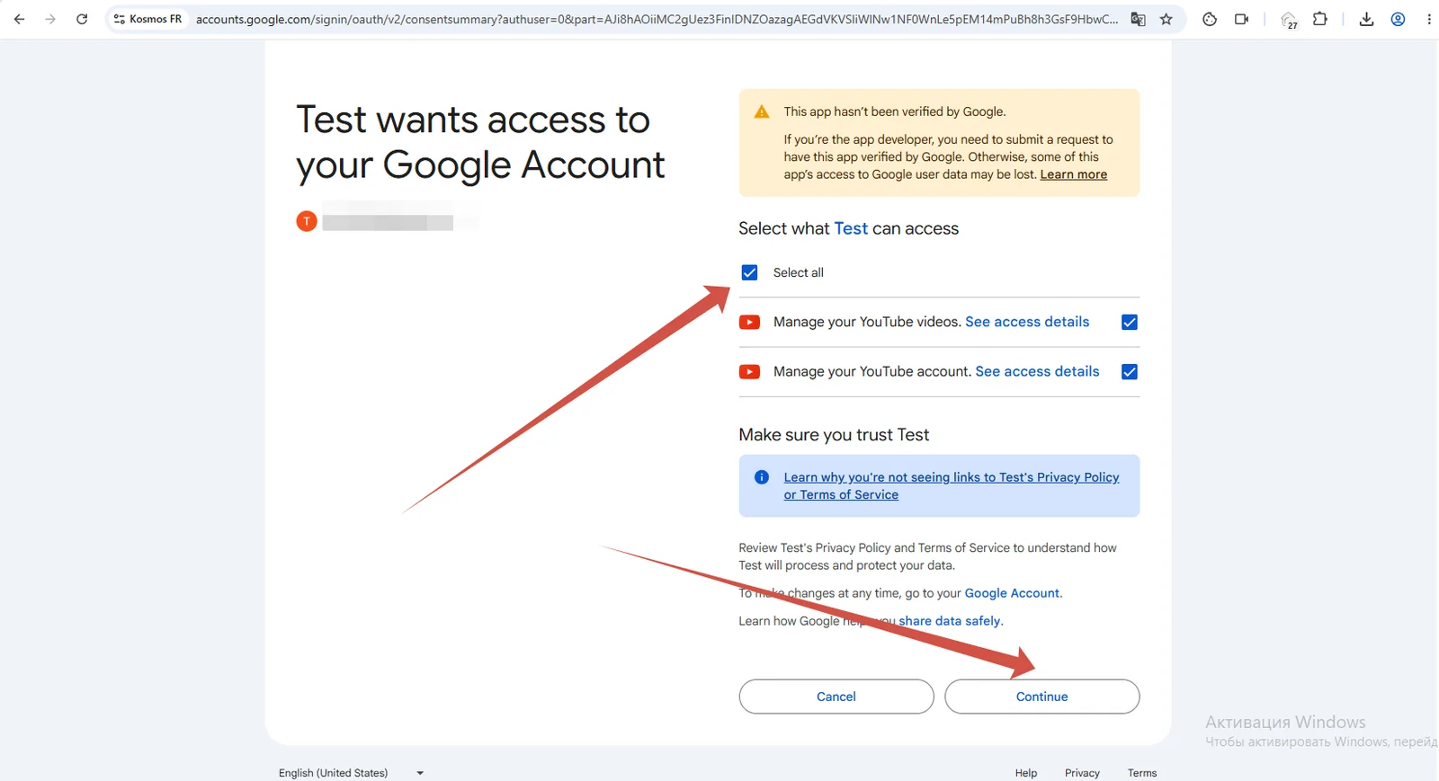The height and width of the screenshot is (781, 1439).
Task: Click 'Make sure you trust Test' heading
Action: pyautogui.click(x=834, y=435)
